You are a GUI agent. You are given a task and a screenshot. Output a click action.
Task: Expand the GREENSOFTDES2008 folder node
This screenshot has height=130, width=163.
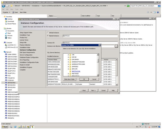pyautogui.click(x=68, y=62)
